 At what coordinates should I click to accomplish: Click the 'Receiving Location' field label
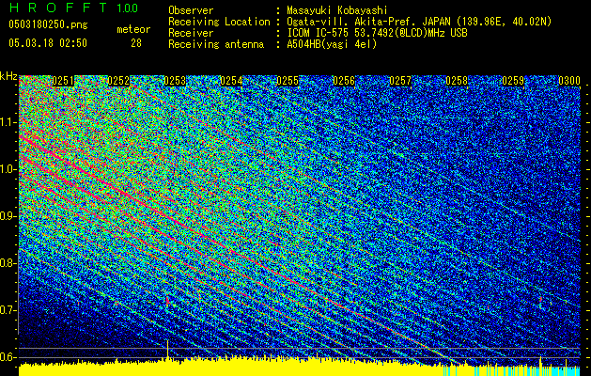coord(219,23)
